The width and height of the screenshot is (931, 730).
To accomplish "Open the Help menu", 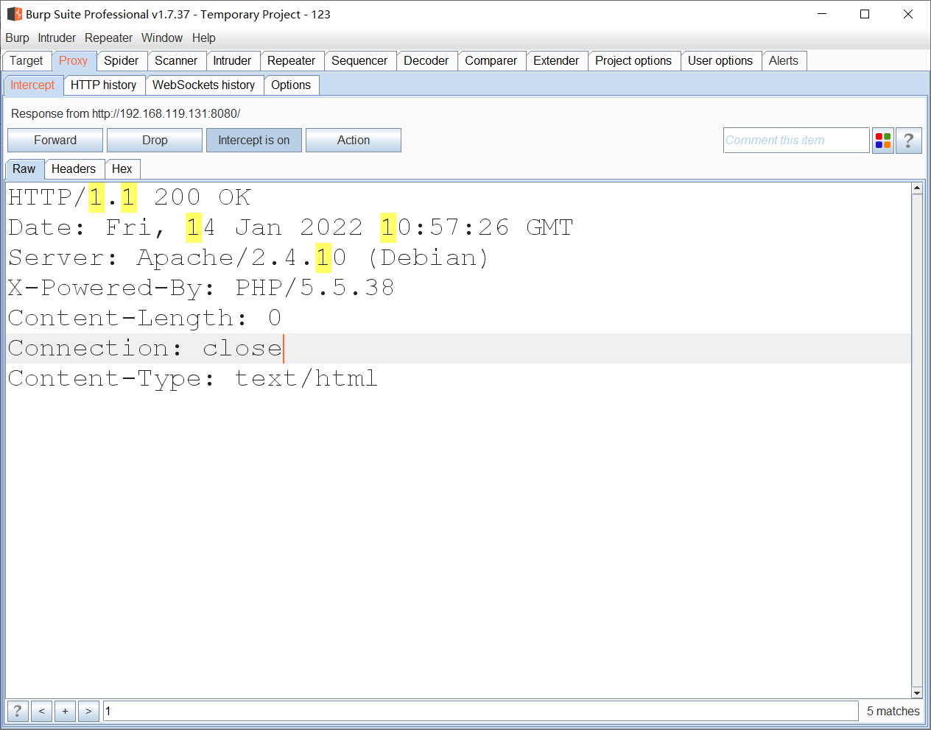I will (204, 38).
